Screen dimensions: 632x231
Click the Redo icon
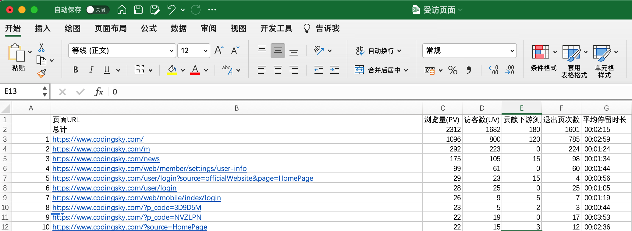coord(196,10)
